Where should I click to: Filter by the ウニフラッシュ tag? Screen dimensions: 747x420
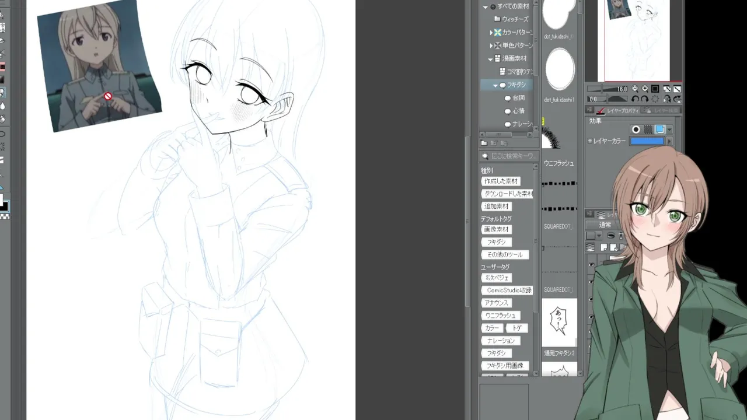[501, 316]
